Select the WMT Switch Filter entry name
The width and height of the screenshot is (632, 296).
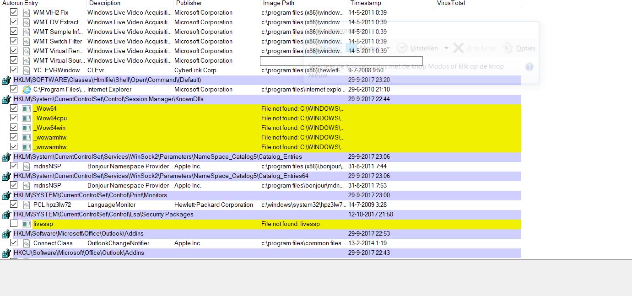pyautogui.click(x=58, y=41)
